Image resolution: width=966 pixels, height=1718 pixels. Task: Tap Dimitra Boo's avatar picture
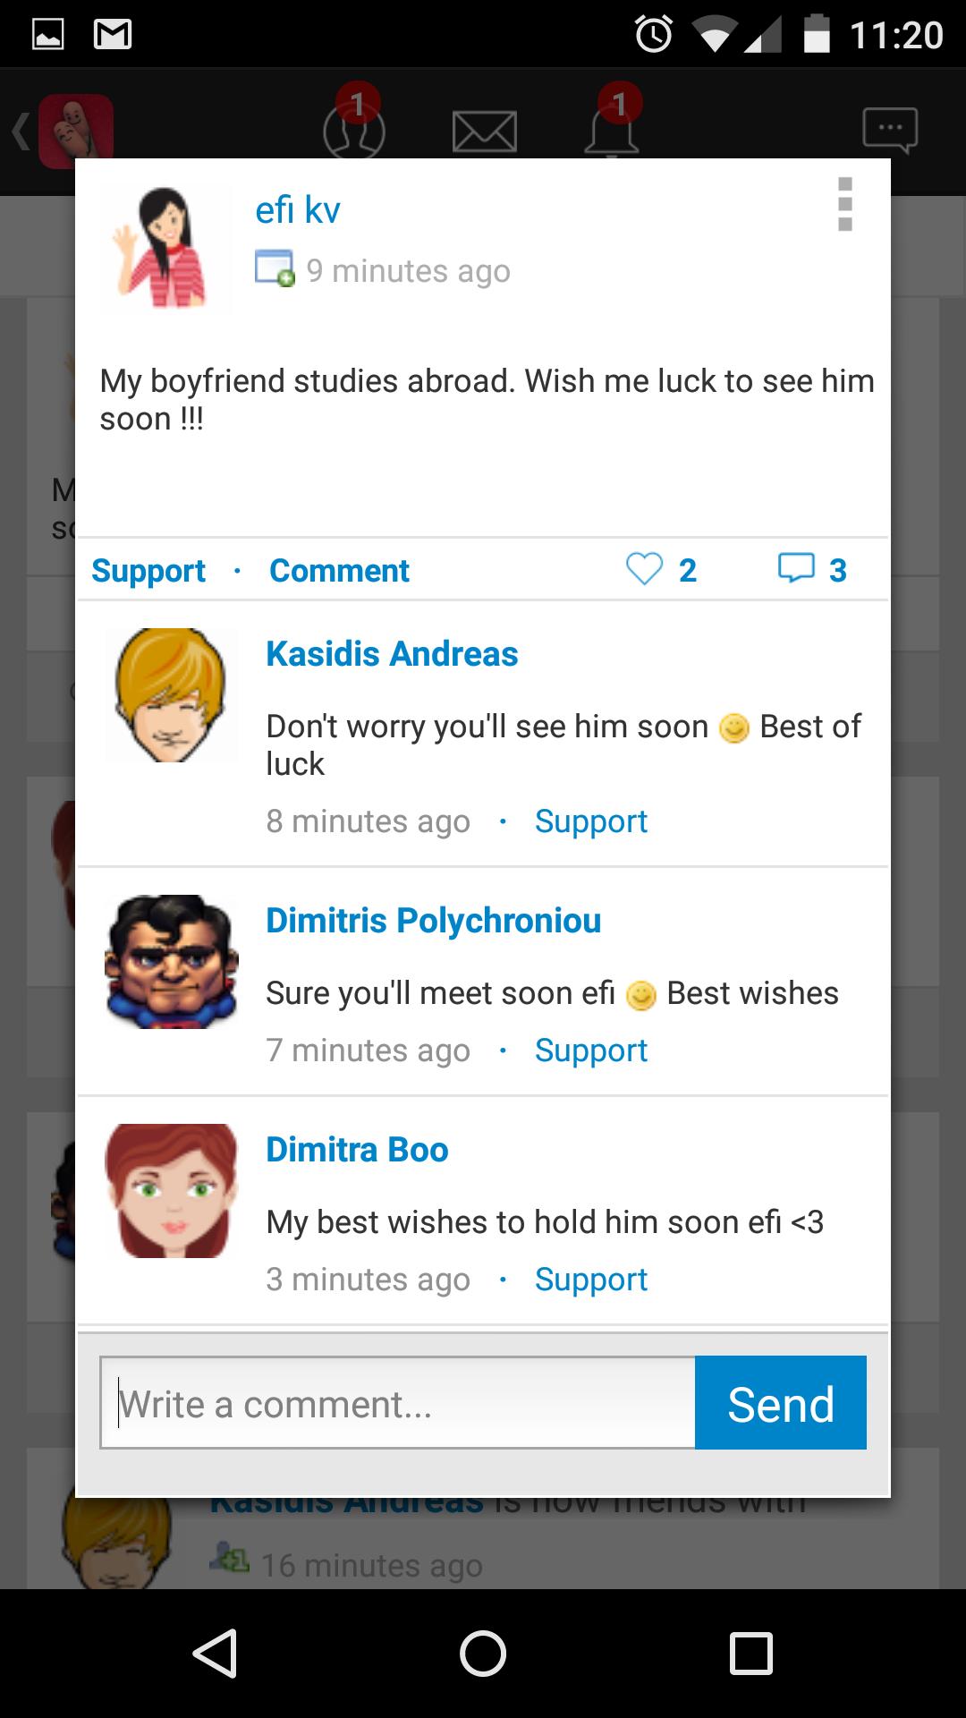(171, 1191)
